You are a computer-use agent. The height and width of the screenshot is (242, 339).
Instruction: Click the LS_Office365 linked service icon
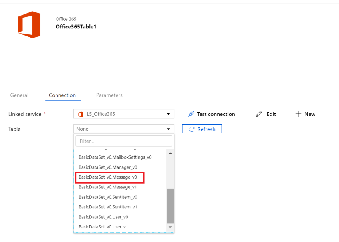[x=80, y=113]
